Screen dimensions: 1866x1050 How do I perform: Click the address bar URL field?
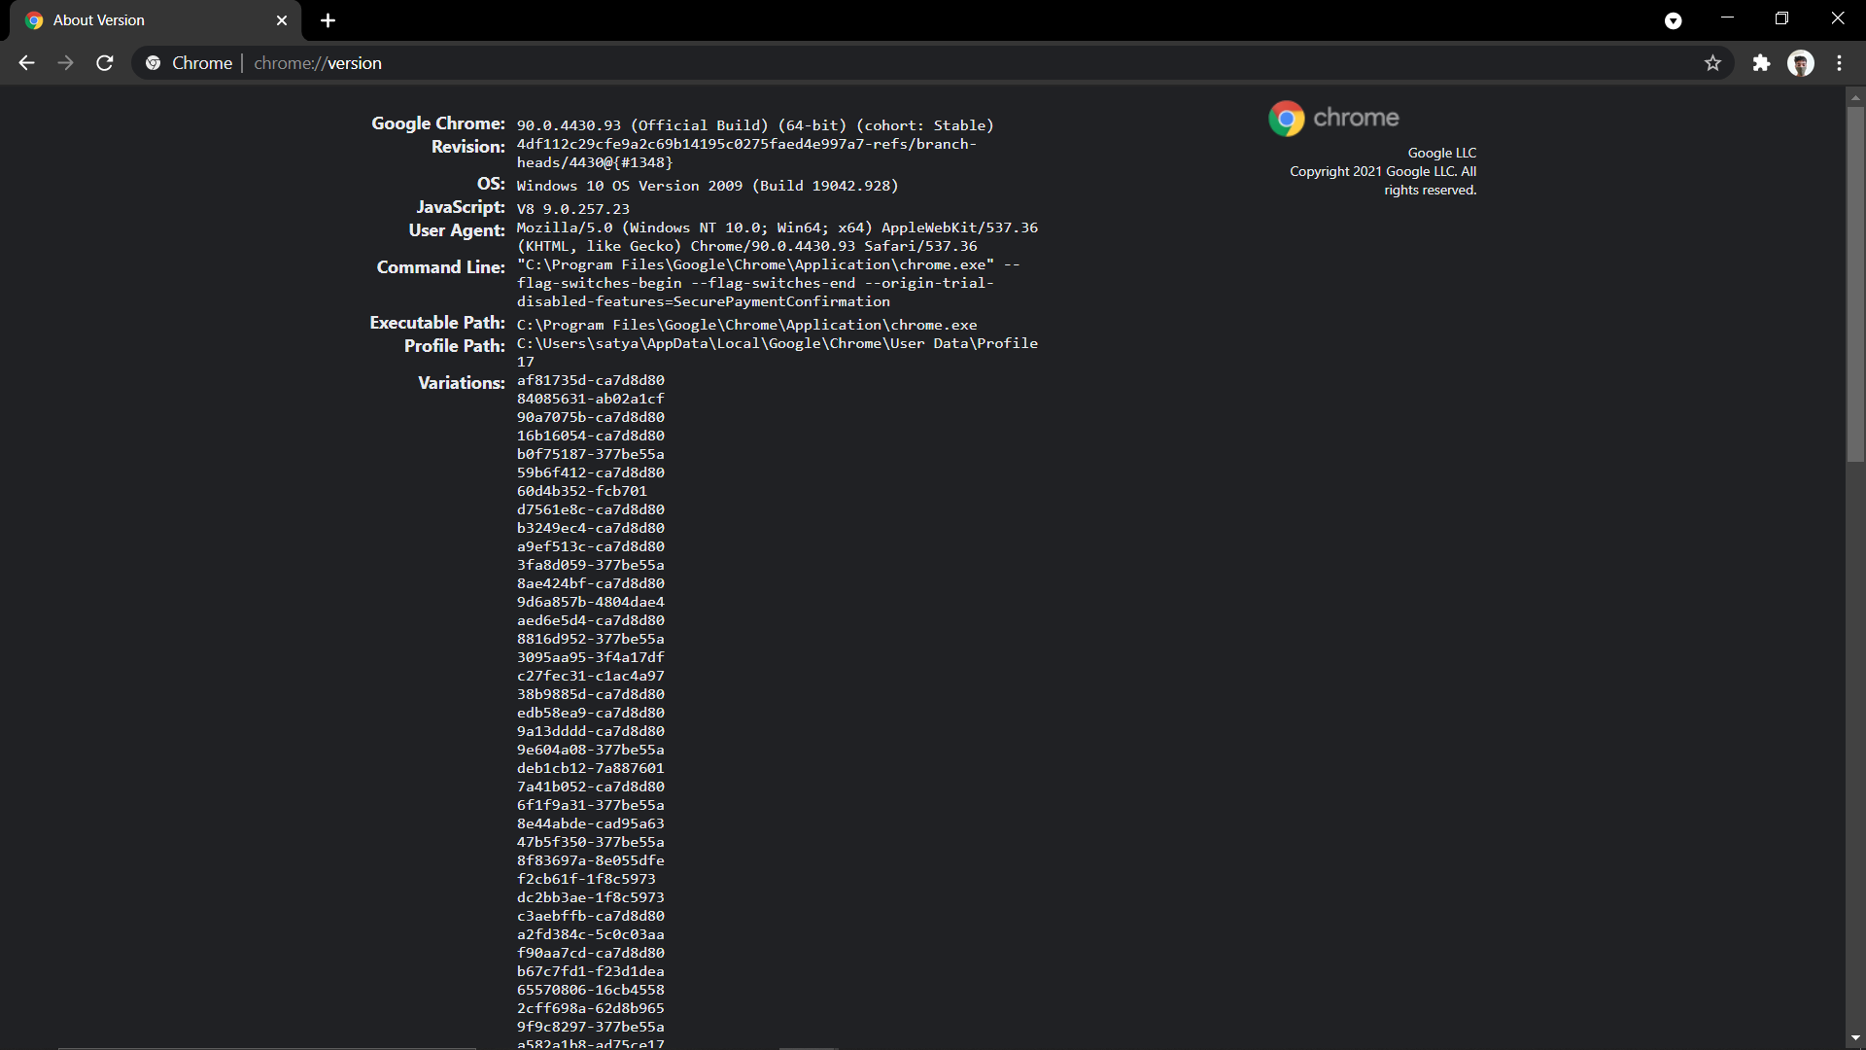click(777, 63)
